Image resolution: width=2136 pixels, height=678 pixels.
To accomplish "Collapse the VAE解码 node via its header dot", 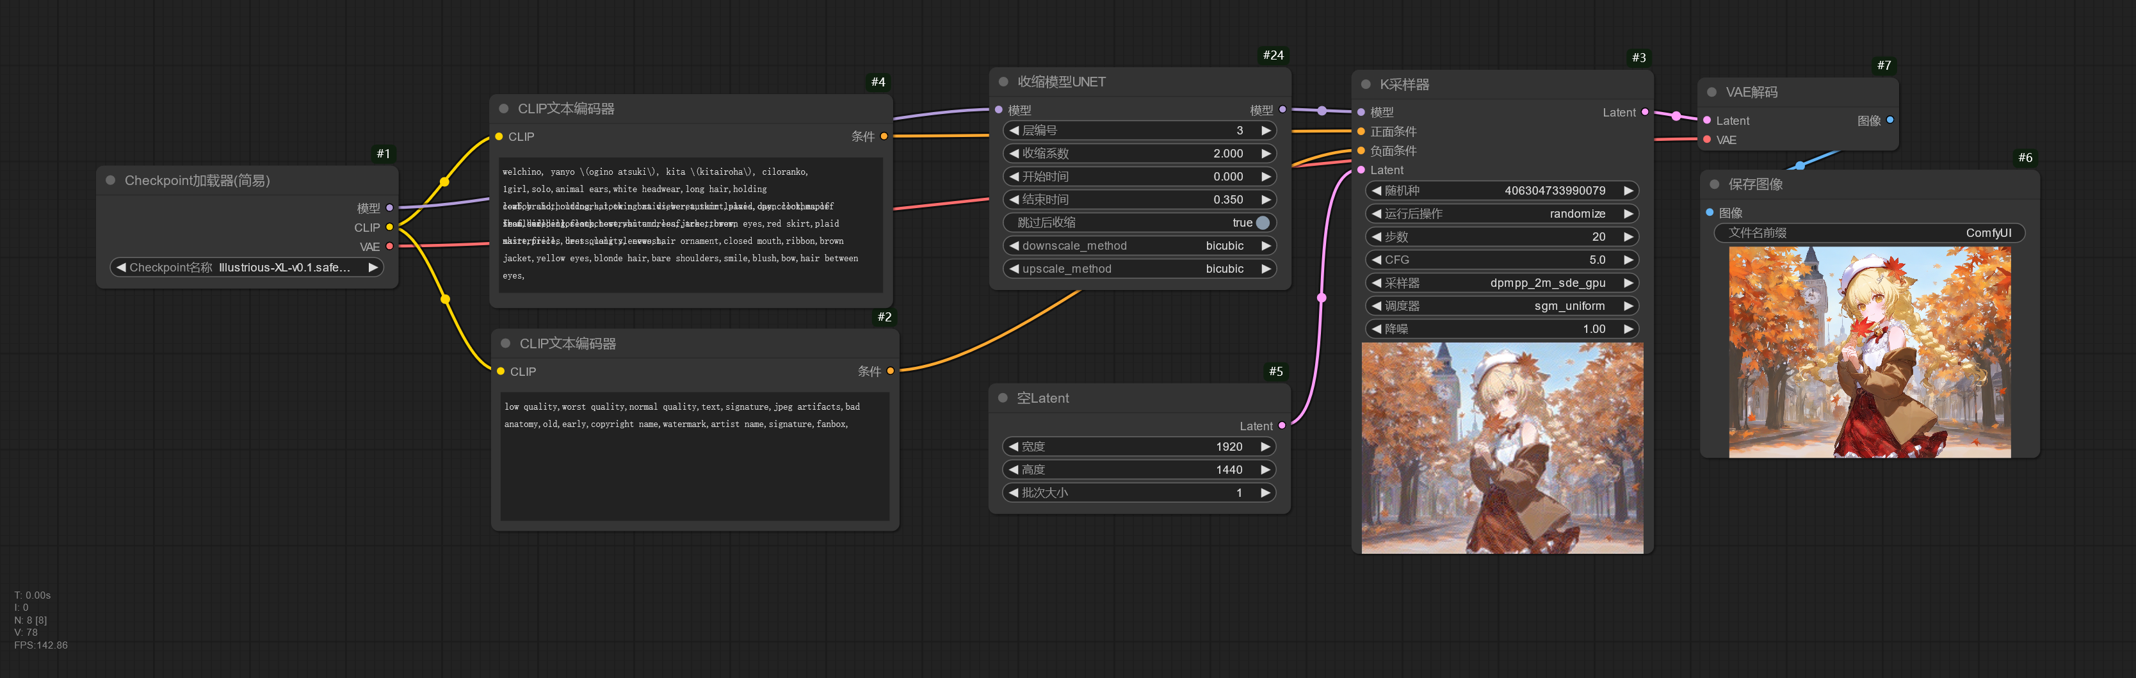I will click(1711, 92).
